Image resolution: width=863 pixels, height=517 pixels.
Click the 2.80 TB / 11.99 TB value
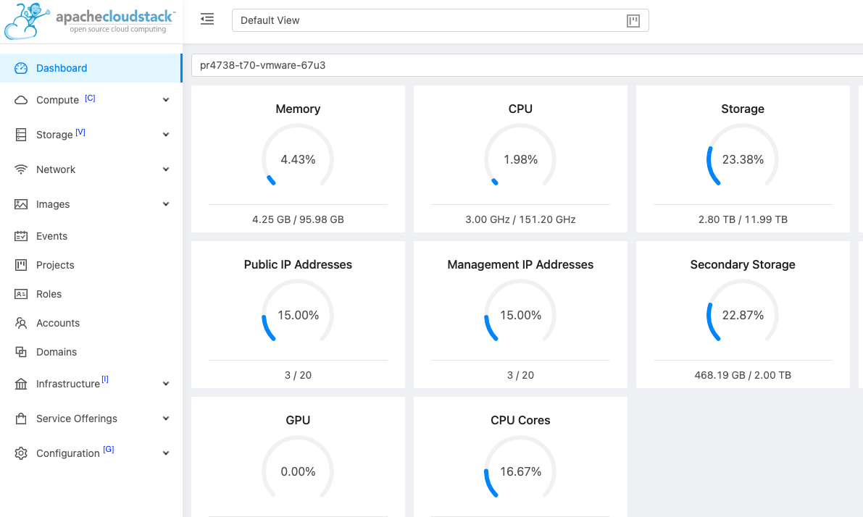[743, 219]
